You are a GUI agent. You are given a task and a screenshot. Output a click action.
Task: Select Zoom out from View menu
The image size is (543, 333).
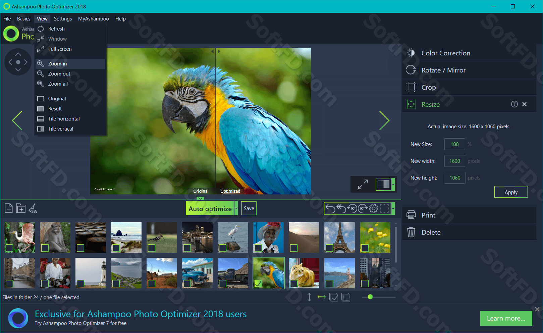(x=70, y=74)
